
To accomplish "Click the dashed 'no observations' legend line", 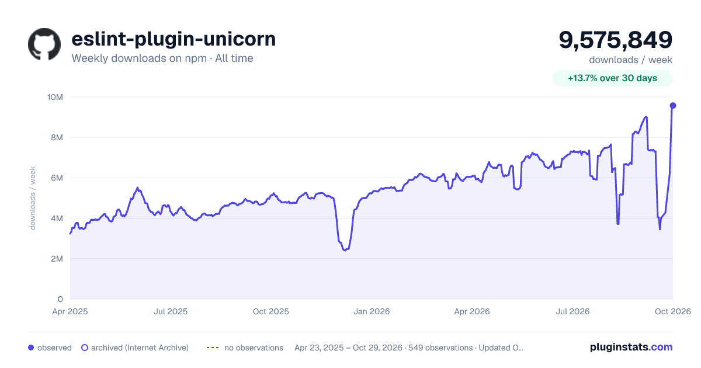I will [x=213, y=348].
